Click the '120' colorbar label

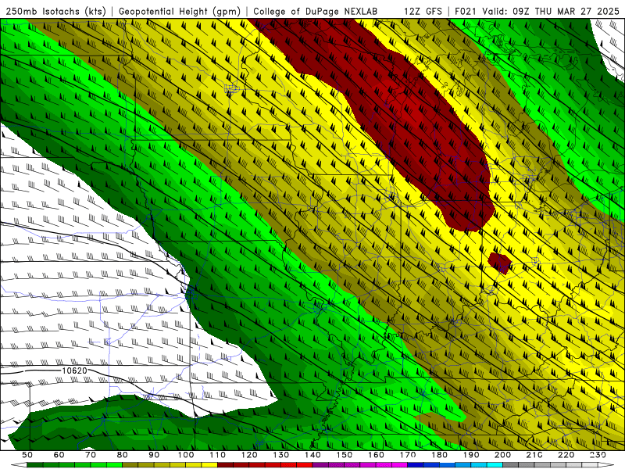pos(249,455)
